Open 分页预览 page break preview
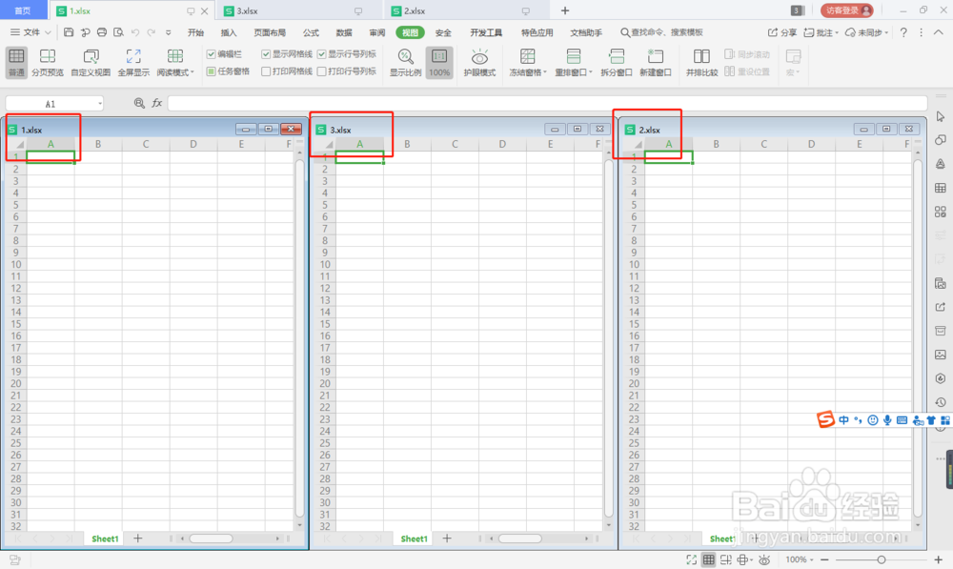This screenshot has height=569, width=953. 48,63
